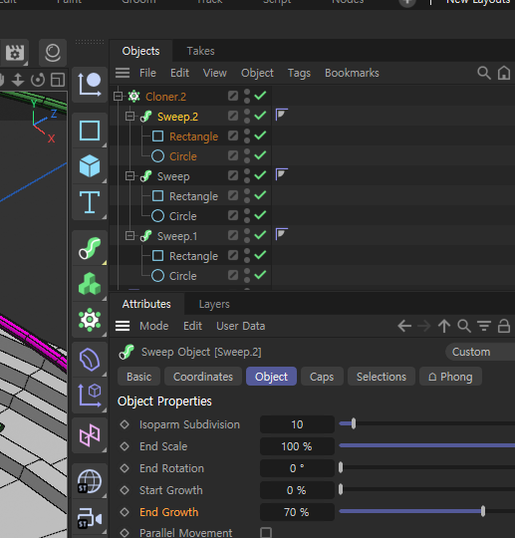Adjust the Start Growth slider handle
Viewport: 515px width, 538px height.
pos(341,489)
